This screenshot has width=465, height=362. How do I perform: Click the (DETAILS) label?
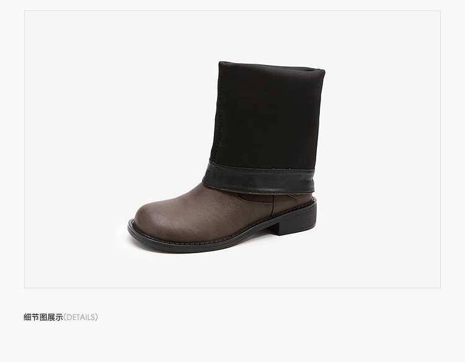tap(81, 317)
